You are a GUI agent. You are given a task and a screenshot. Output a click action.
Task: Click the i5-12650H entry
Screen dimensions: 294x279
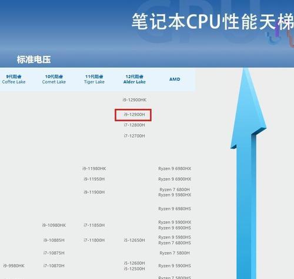tap(135, 240)
